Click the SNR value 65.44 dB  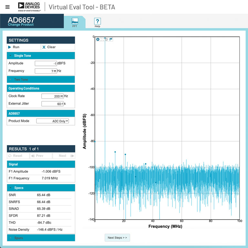coord(44,195)
